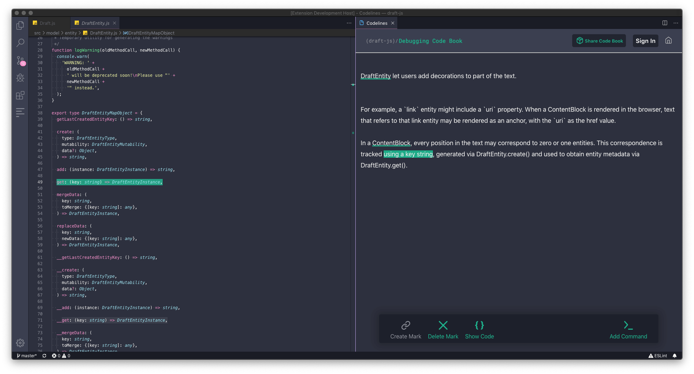Switch to the Draft.js tab
The image size is (694, 374).
47,23
